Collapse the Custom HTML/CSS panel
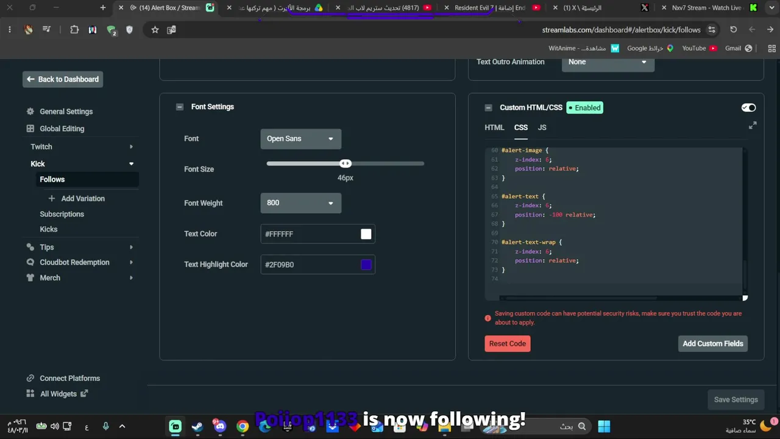Screen dimensions: 780x439 tap(488, 108)
